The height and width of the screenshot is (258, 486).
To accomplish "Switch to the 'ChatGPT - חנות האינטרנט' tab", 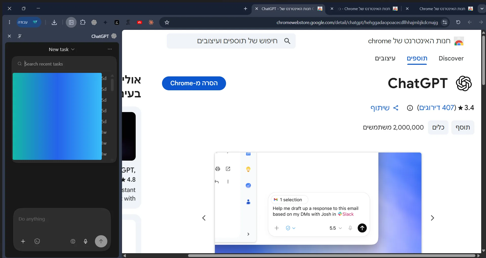I will click(289, 9).
